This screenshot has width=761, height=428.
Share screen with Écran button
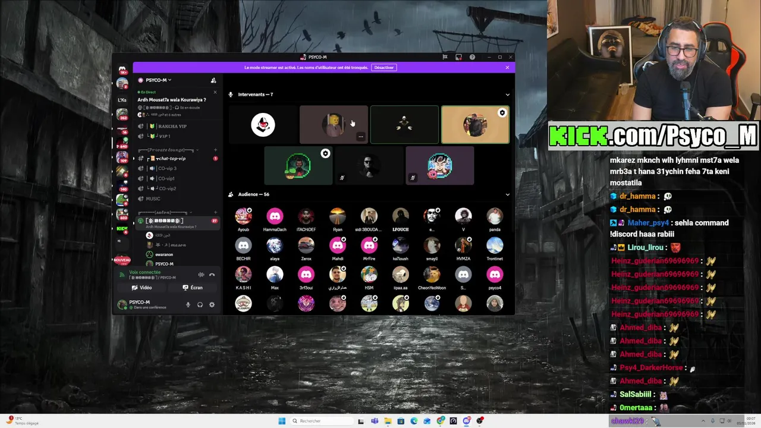[193, 288]
